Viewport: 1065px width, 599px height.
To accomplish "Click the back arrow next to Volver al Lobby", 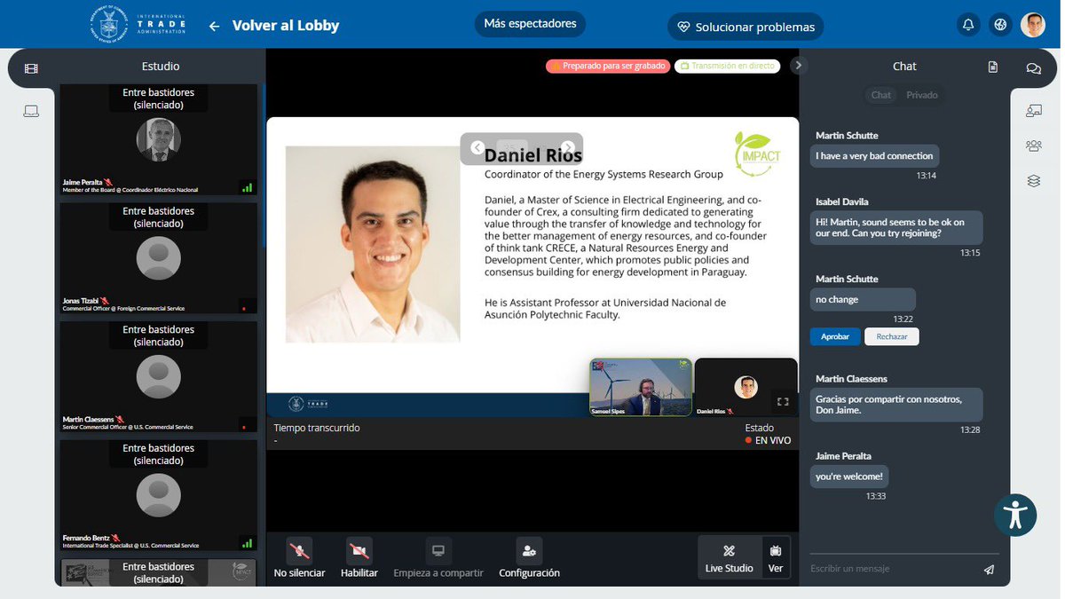I will [214, 27].
